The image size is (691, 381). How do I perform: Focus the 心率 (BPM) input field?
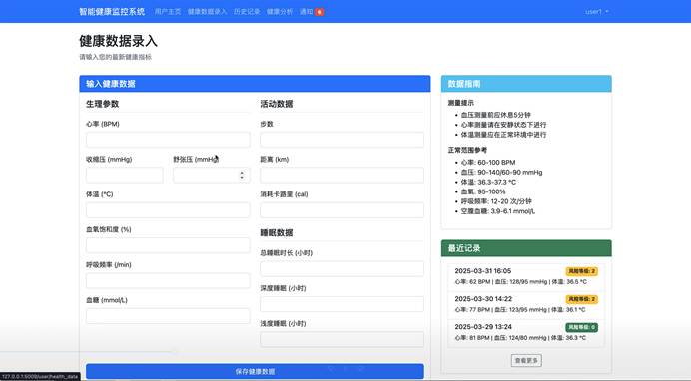tap(168, 140)
